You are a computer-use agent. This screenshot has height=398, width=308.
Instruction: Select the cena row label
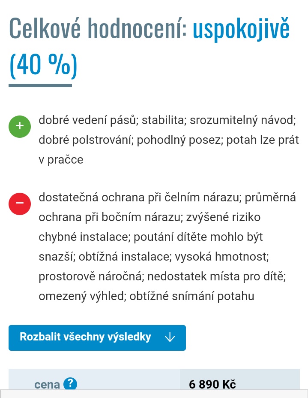pyautogui.click(x=47, y=384)
